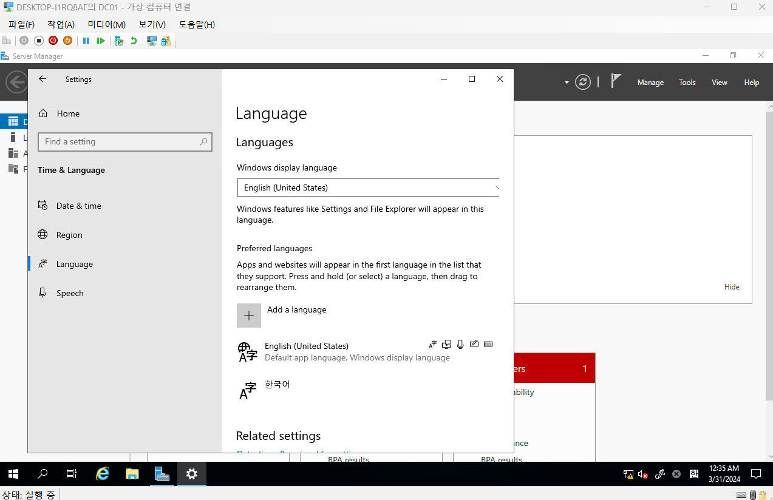Viewport: 773px width, 500px height.
Task: Click the green Reset/resume play icon
Action: 101,41
